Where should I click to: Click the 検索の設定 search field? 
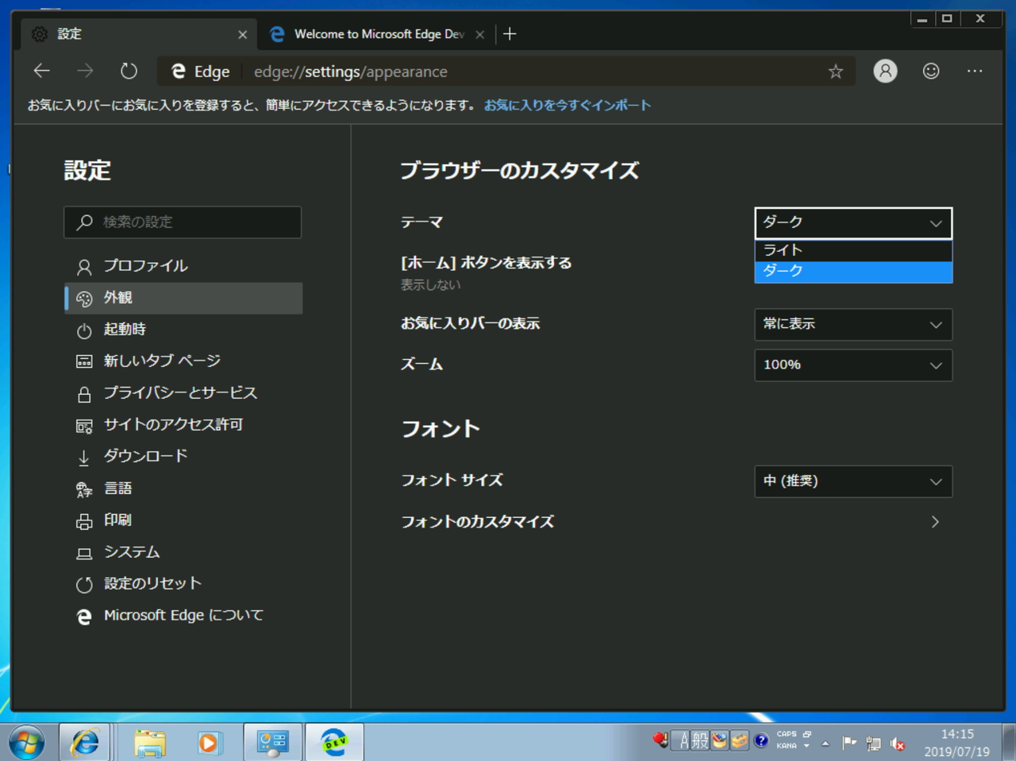[183, 222]
